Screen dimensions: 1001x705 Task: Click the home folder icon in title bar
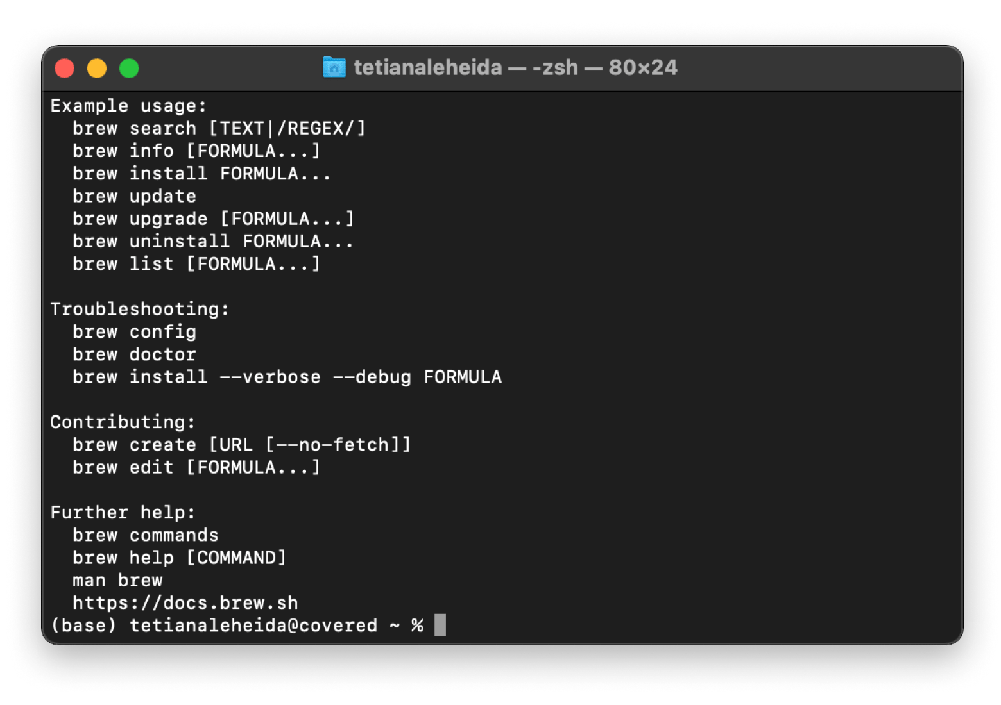(334, 67)
